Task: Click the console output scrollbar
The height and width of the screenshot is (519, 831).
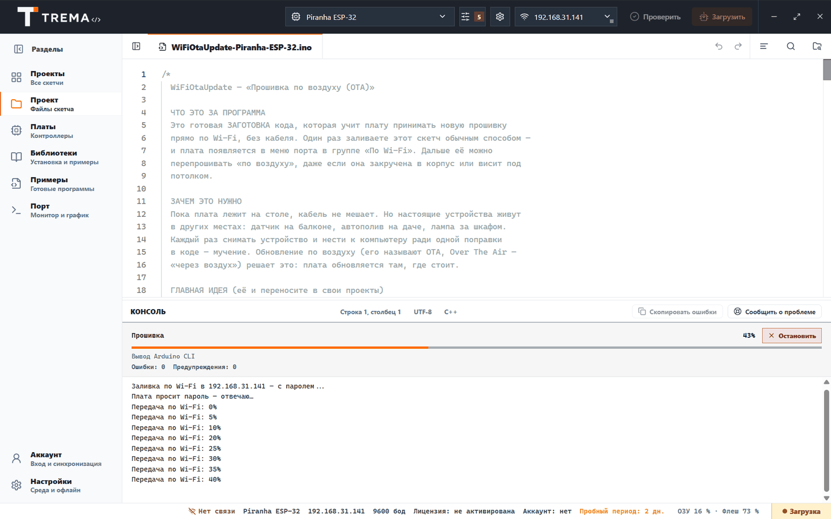Action: (x=826, y=440)
